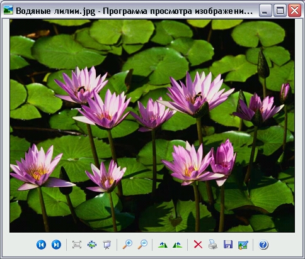Rotate the image counterclockwise
This screenshot has width=305, height=259.
point(178,245)
